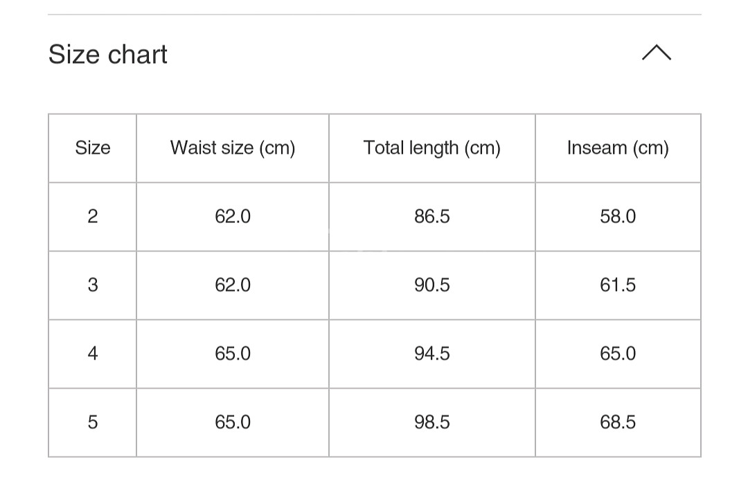Click size 4 inseam value 65.0
748x478 pixels.
click(x=618, y=353)
